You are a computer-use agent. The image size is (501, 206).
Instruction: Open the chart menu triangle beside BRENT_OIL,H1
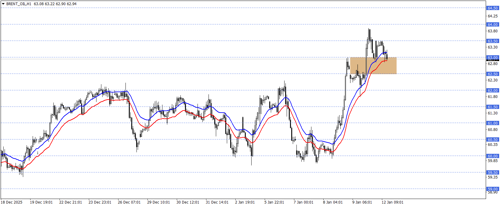point(3,4)
